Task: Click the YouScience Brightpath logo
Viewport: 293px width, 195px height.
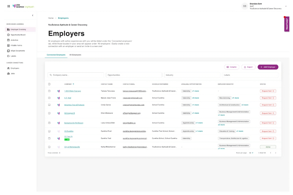Action: [23, 6]
